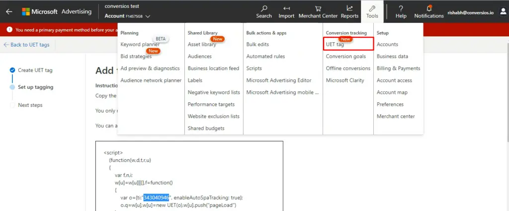Open Performance targets

[x=211, y=104]
